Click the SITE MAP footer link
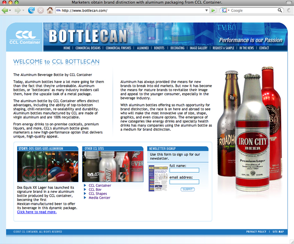This screenshot has height=244, width=294. 278,232
